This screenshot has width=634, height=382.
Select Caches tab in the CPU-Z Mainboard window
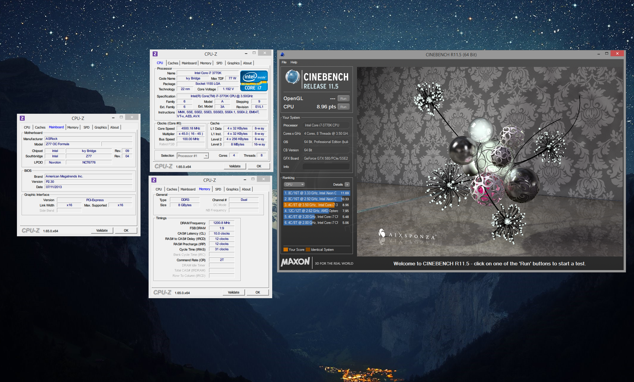click(40, 127)
